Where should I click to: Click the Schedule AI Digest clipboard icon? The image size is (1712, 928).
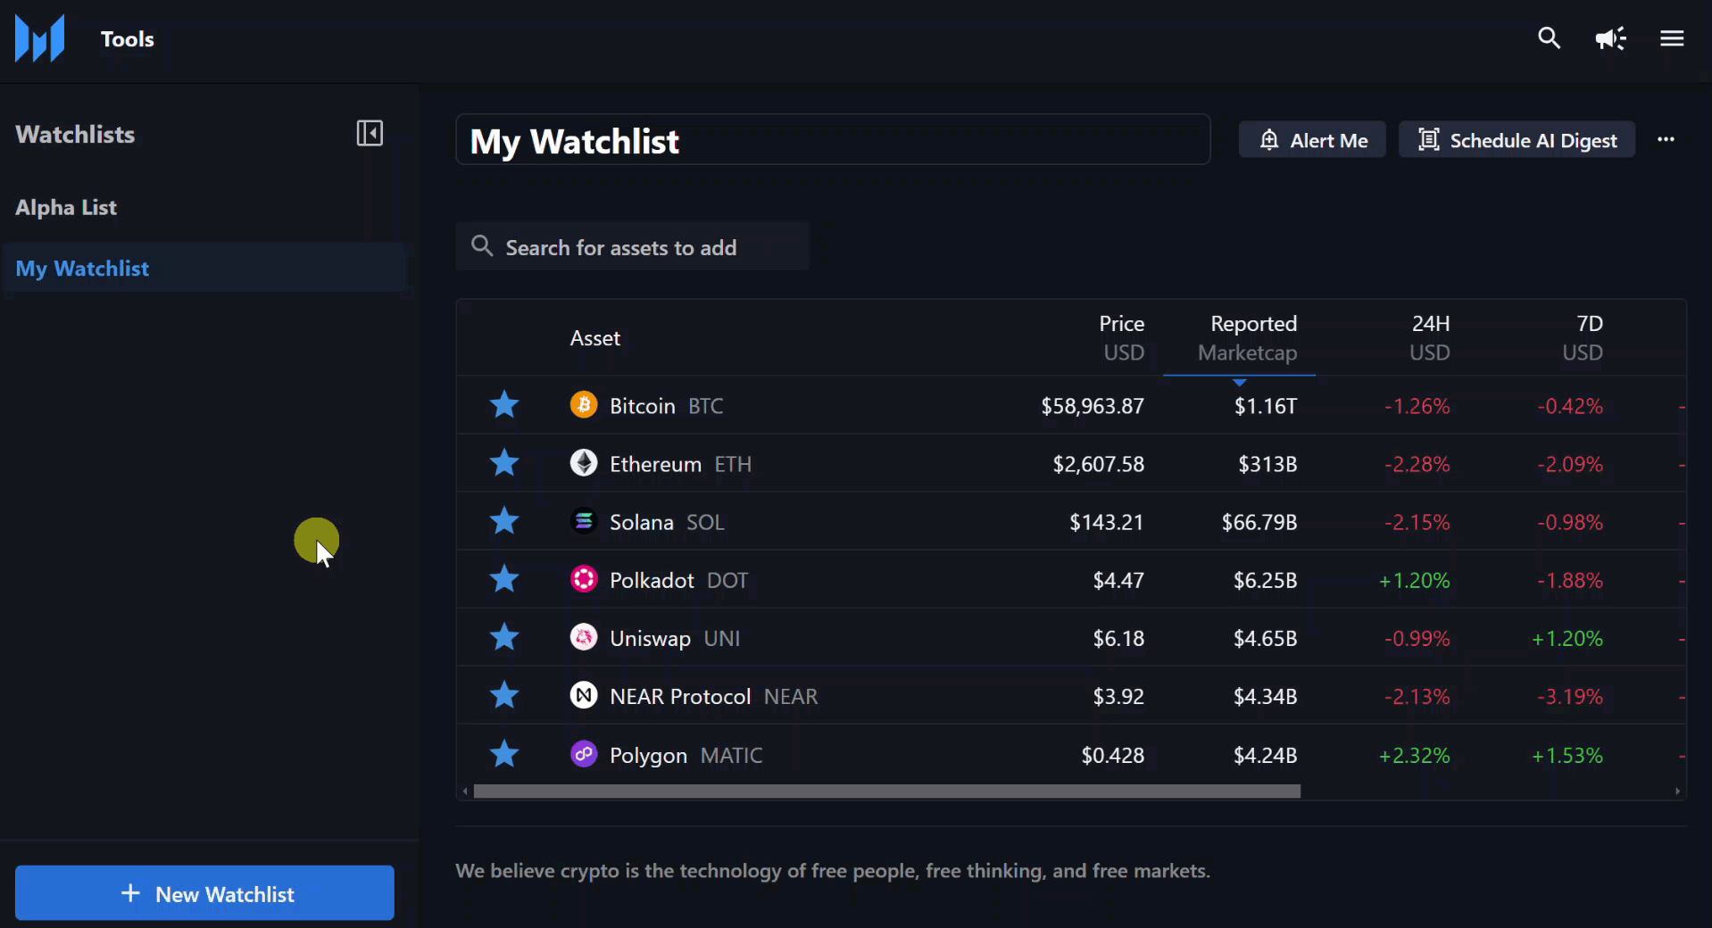coord(1429,139)
